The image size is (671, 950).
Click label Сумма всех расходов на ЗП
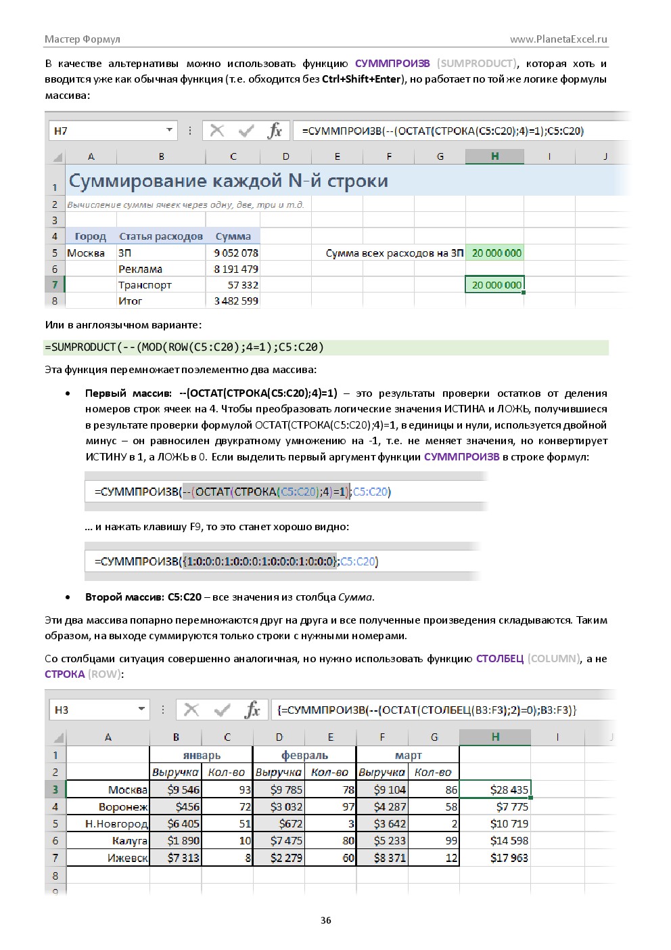point(395,253)
